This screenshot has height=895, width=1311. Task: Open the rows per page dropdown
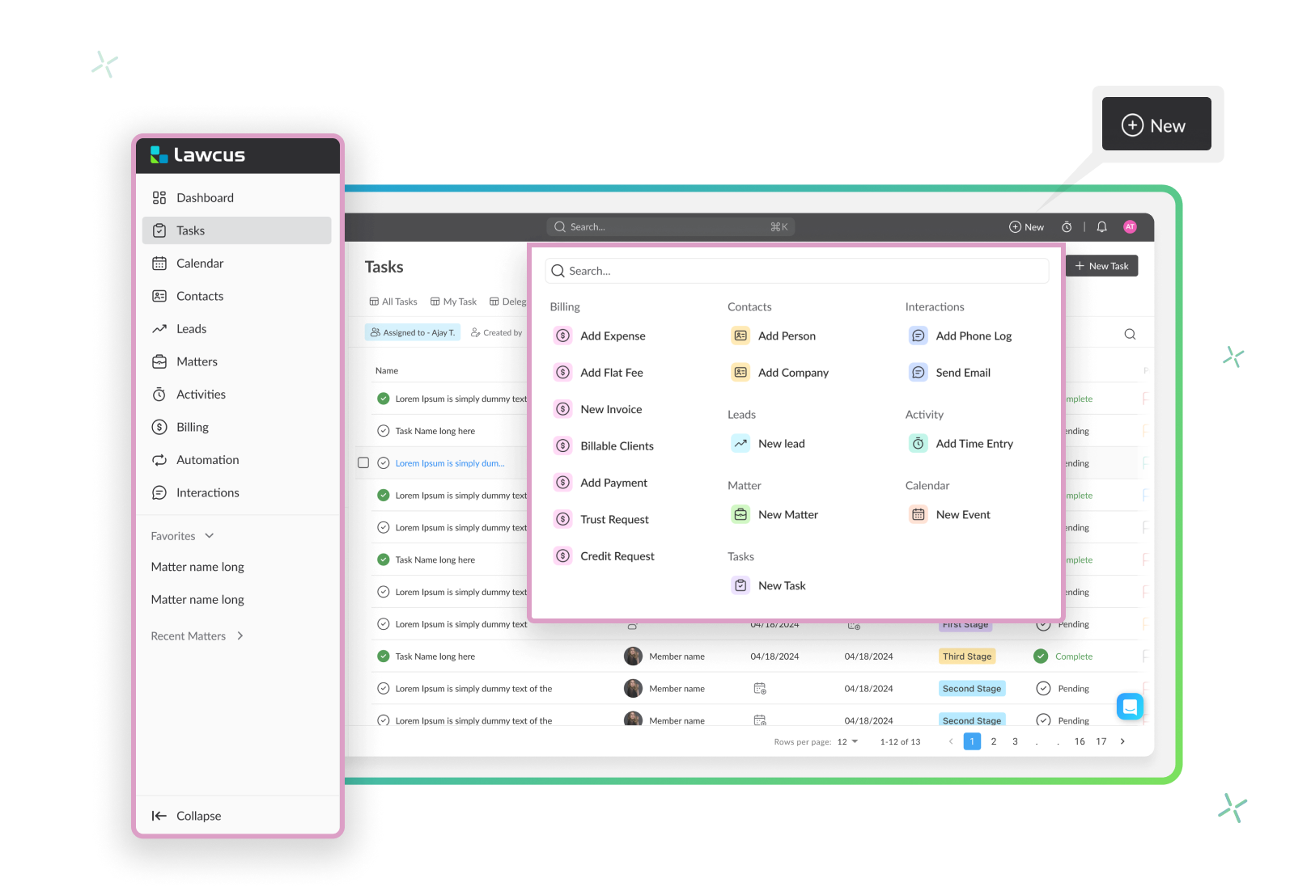pos(847,741)
